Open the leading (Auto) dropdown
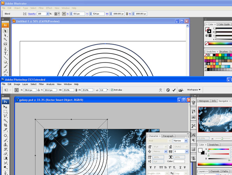 [187, 147]
